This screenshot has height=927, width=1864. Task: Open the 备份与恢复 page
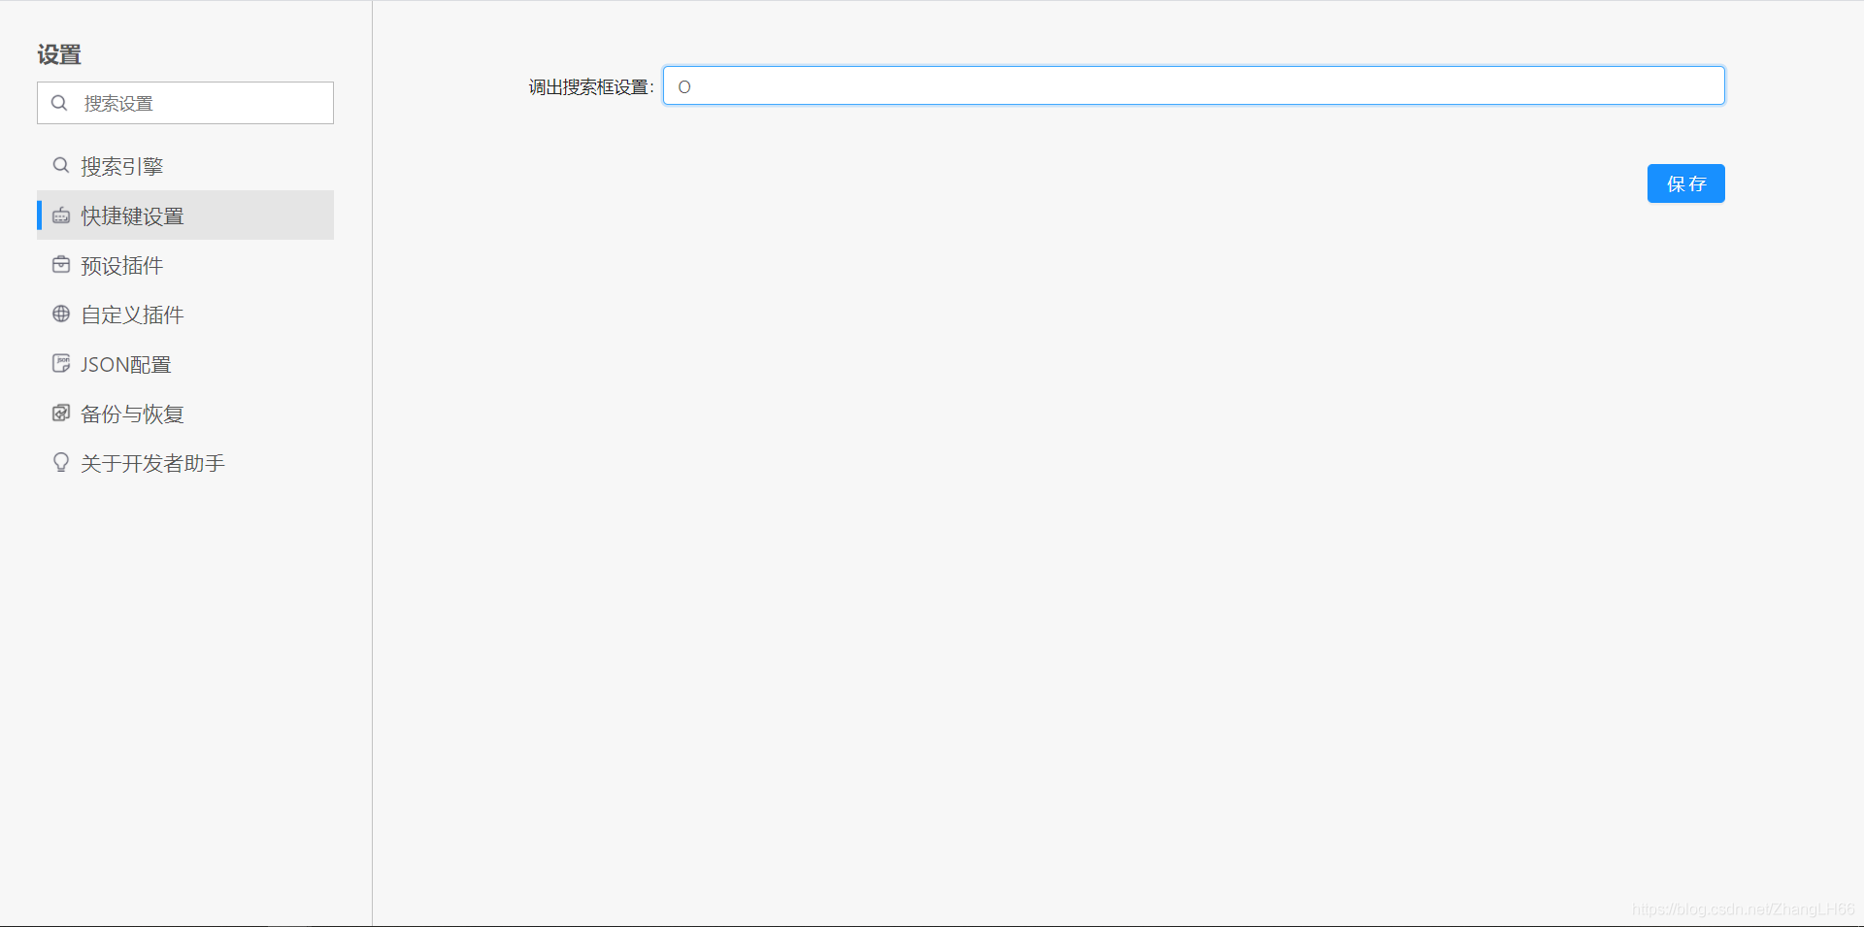coord(132,414)
